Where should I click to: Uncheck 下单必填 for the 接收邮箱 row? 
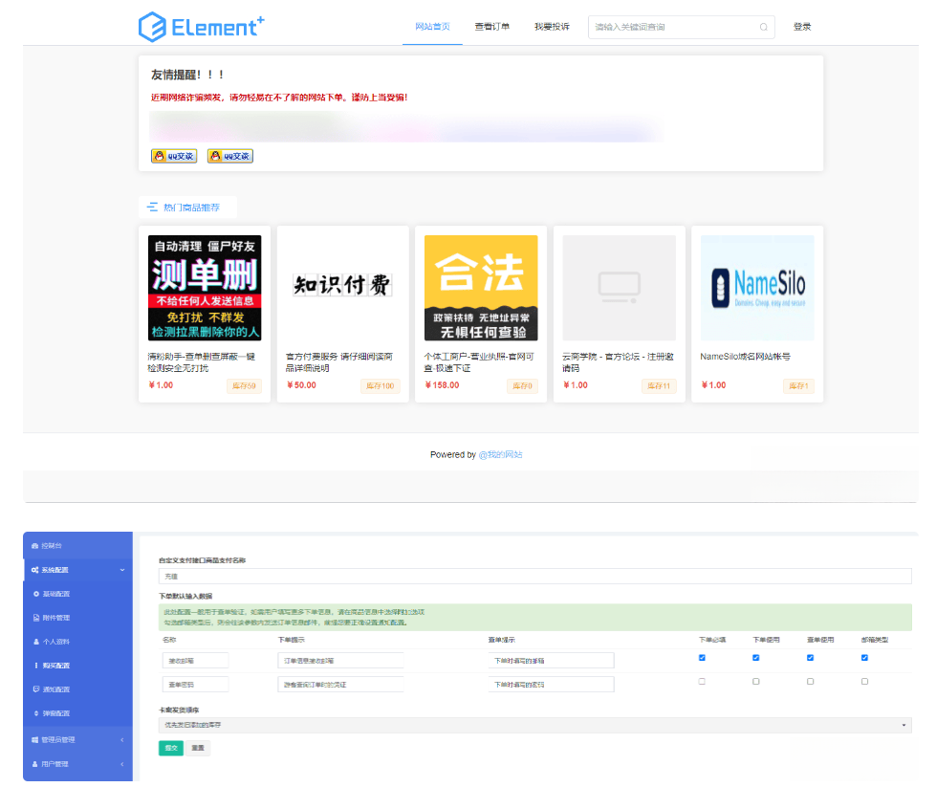pos(701,657)
